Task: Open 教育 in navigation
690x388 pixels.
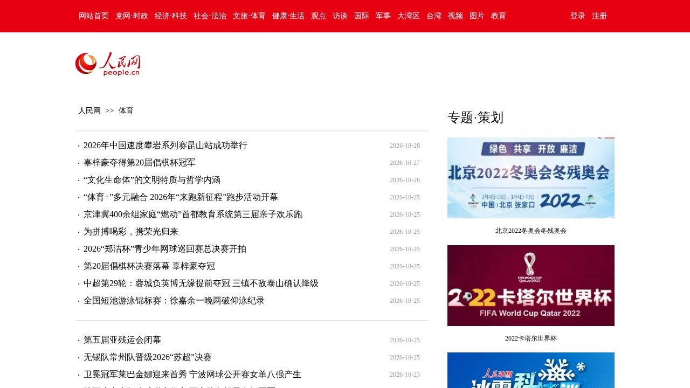Action: (x=499, y=16)
